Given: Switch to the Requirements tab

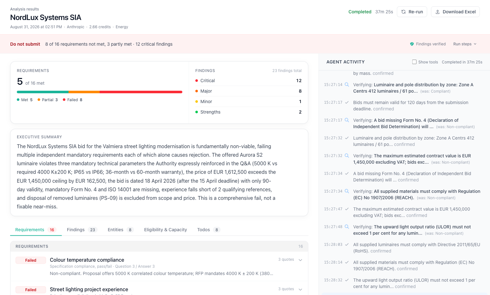Looking at the screenshot, I should (x=36, y=230).
